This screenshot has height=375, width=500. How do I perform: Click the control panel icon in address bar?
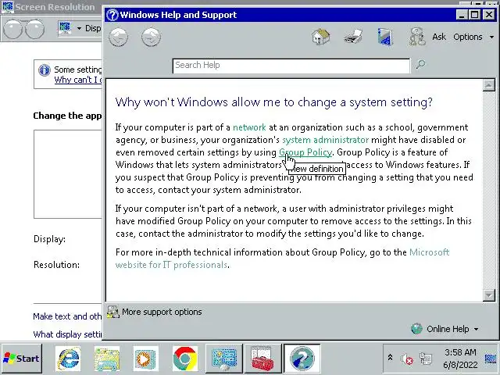pyautogui.click(x=65, y=28)
